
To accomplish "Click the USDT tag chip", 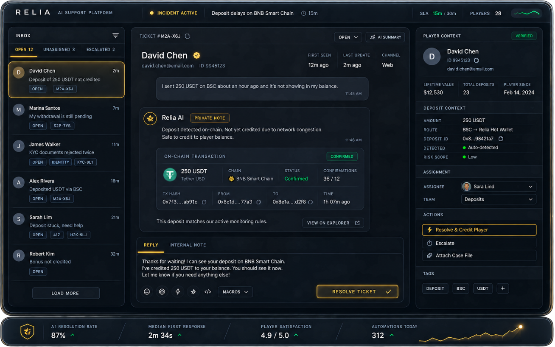I will 483,288.
